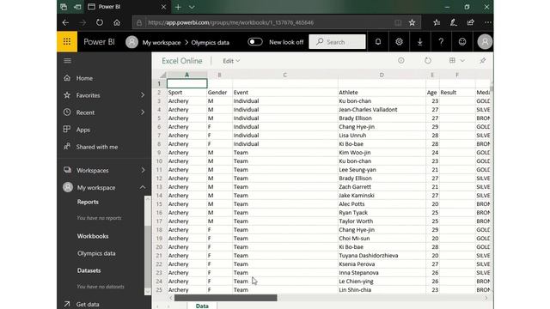
Task: Click the download arrow icon in header
Action: click(420, 42)
